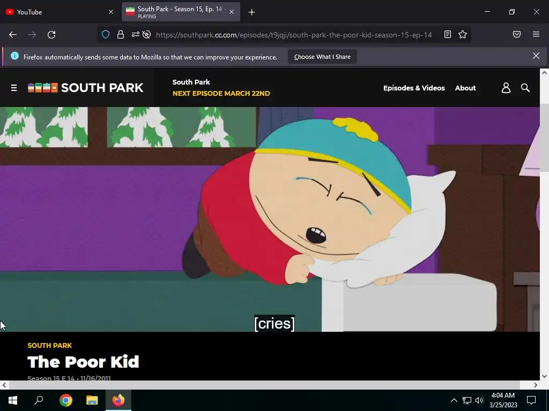Open the site permissions icon in the address bar
The height and width of the screenshot is (411, 549).
coord(135,35)
